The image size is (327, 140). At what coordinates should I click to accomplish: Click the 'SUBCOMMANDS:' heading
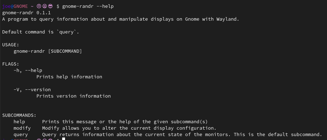click(x=19, y=115)
